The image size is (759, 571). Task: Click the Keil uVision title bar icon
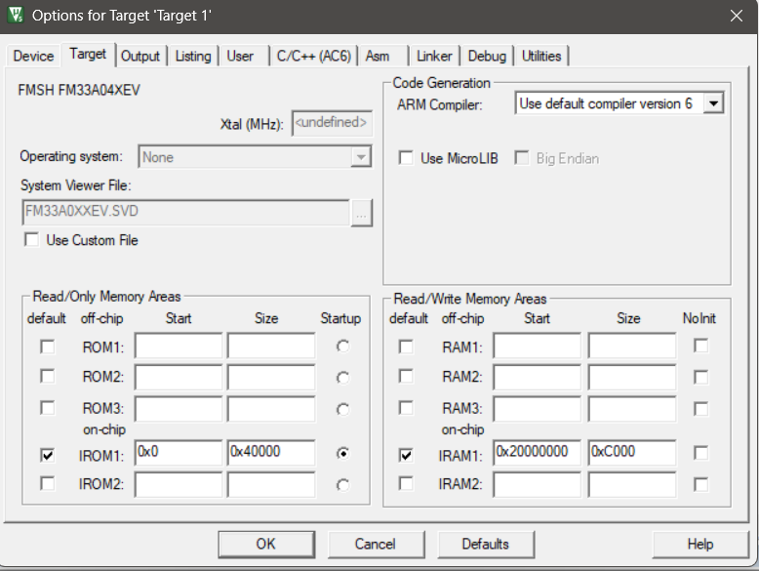[17, 16]
